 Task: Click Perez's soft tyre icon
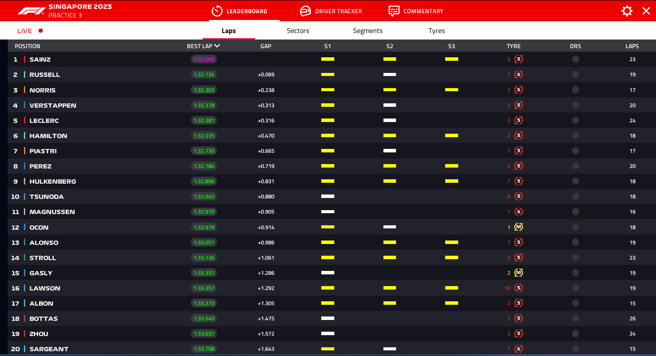pyautogui.click(x=519, y=166)
